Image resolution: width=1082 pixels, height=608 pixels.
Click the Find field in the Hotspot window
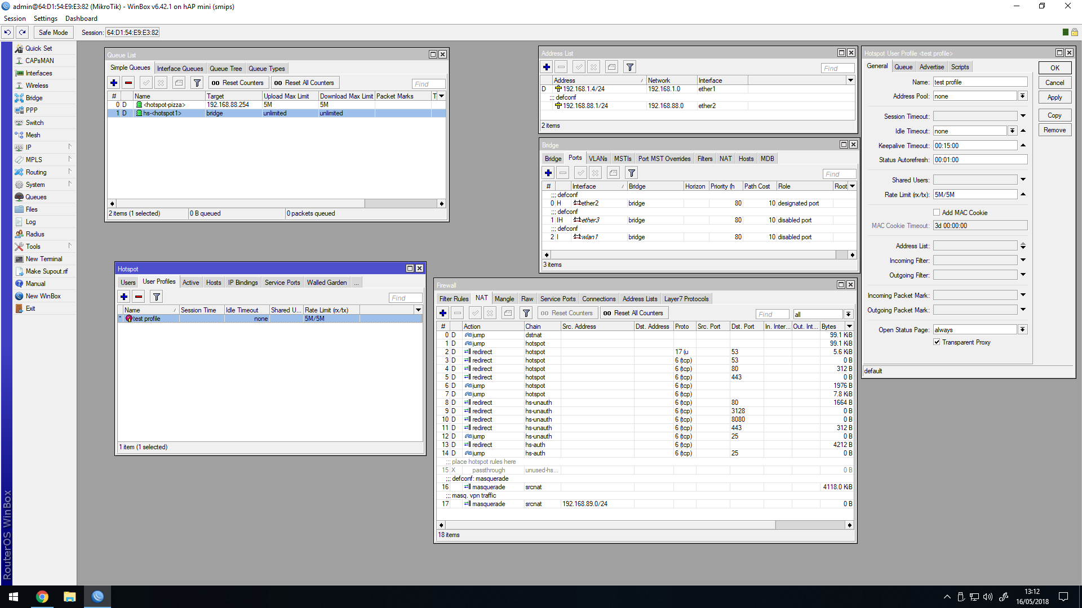point(405,297)
